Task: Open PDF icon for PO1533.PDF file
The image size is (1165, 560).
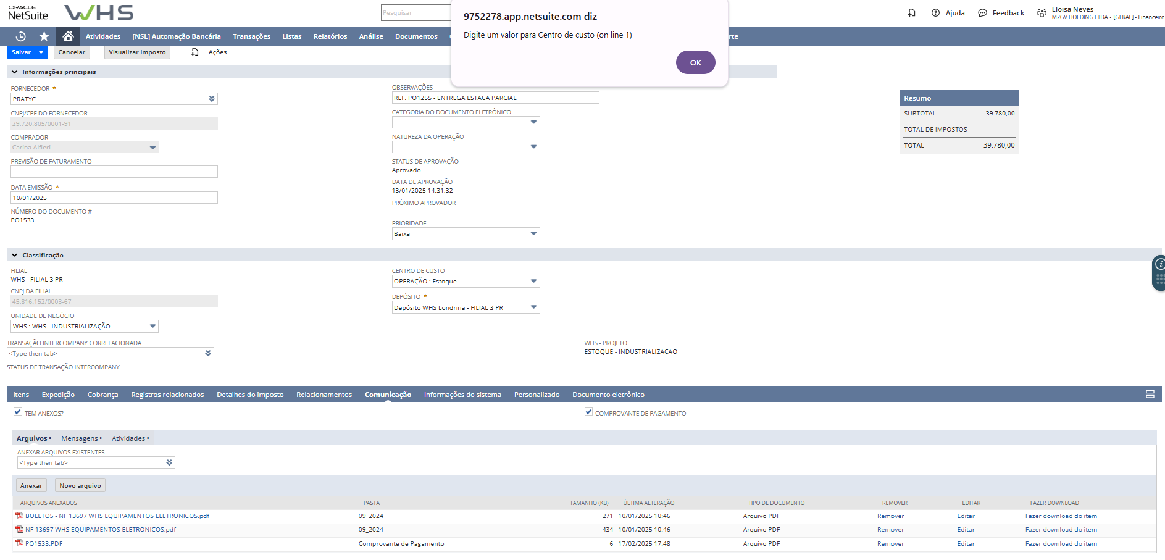Action: tap(20, 543)
